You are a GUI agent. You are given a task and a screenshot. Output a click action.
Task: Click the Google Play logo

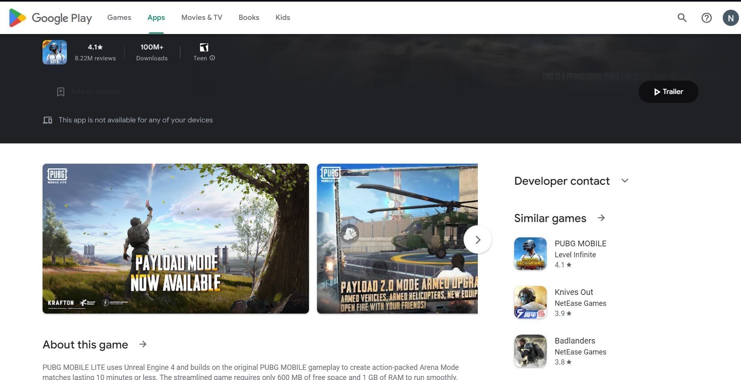(51, 18)
